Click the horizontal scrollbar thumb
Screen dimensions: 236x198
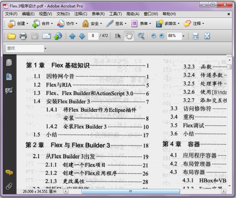pos(131,191)
